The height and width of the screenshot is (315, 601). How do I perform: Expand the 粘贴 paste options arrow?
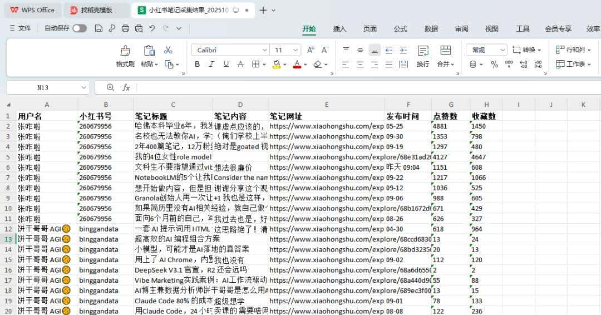click(156, 65)
